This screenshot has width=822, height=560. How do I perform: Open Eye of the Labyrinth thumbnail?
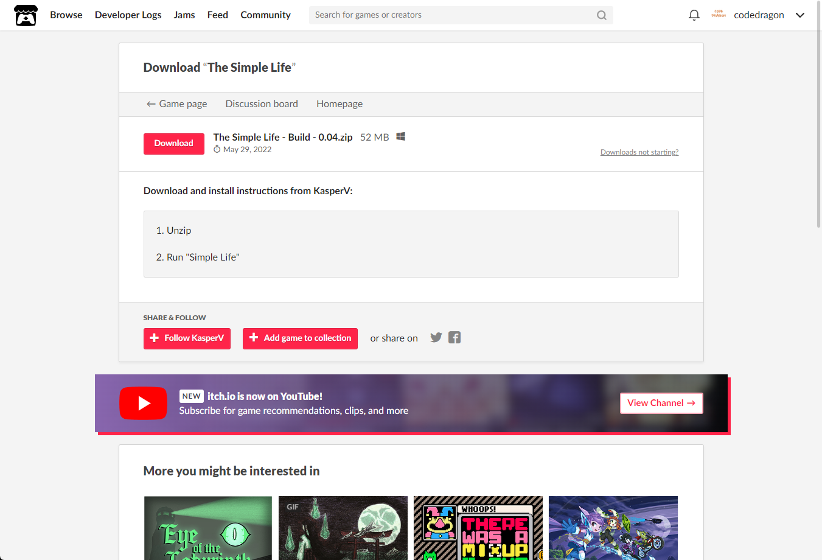pyautogui.click(x=208, y=528)
